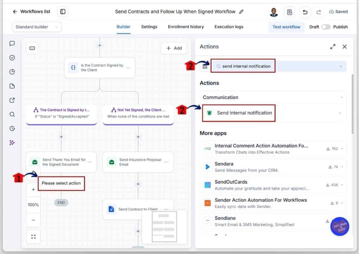Viewport: 359px width, 254px height.
Task: Open the external link icon in sidebar
Action: 12,100
